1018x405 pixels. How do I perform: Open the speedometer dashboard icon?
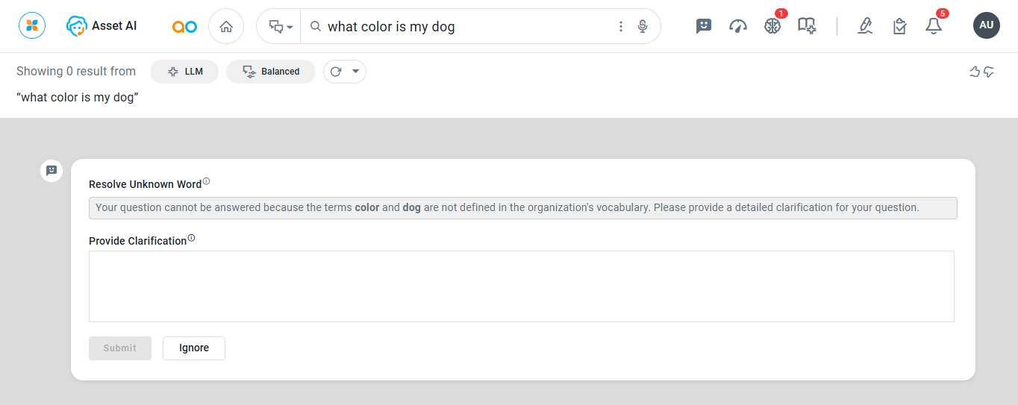pyautogui.click(x=738, y=26)
